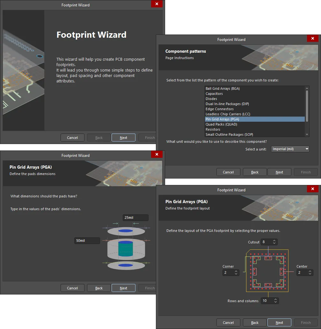Decrease the Rows and columns value

[276, 302]
